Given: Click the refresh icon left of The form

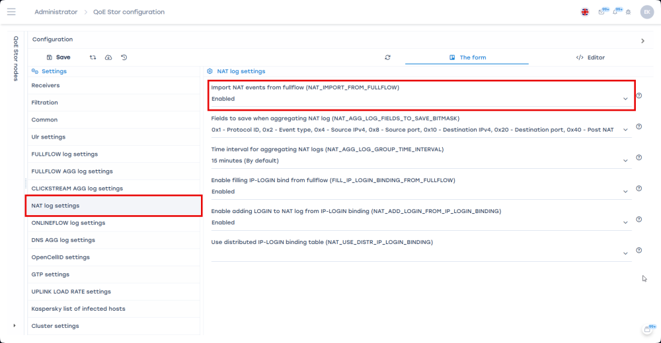Looking at the screenshot, I should [x=387, y=57].
